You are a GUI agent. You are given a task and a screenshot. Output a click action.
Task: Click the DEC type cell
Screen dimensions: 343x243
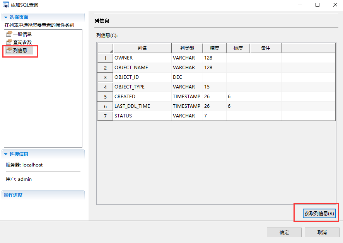pos(187,77)
